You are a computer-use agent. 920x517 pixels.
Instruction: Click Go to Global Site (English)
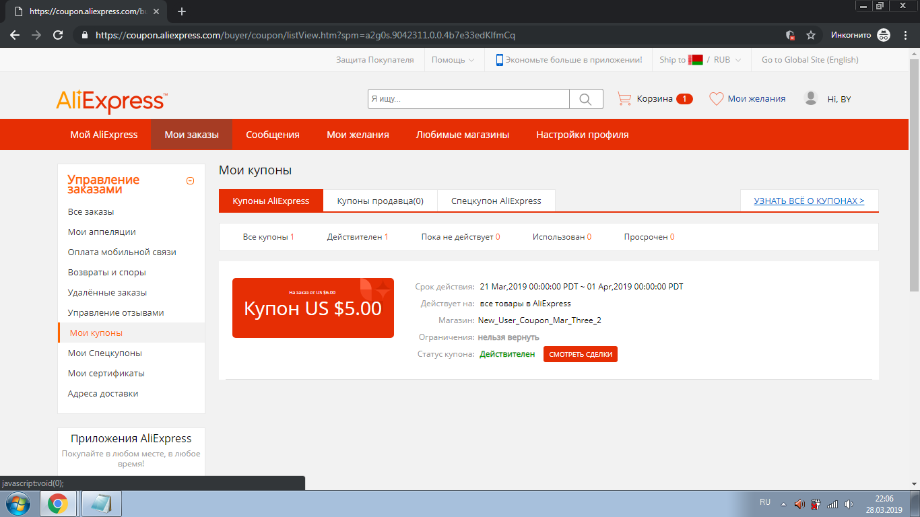[x=810, y=60]
